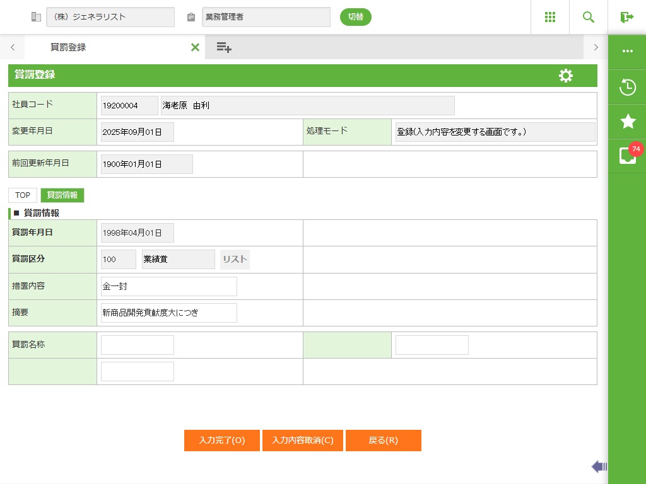The width and height of the screenshot is (646, 484).
Task: Open the リスト selector for 賞罰区分
Action: pyautogui.click(x=235, y=260)
